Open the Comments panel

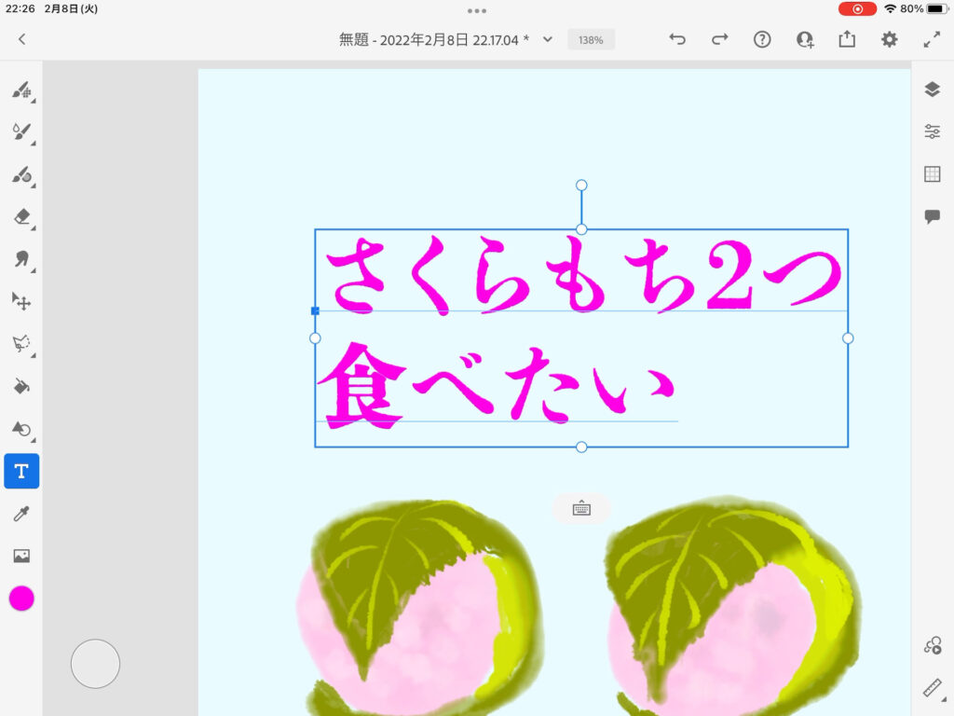point(932,216)
